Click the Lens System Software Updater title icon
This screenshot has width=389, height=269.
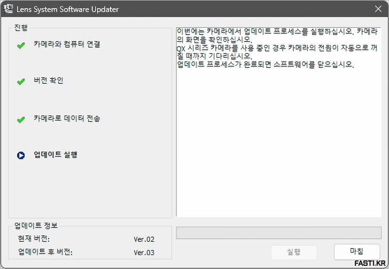8,9
